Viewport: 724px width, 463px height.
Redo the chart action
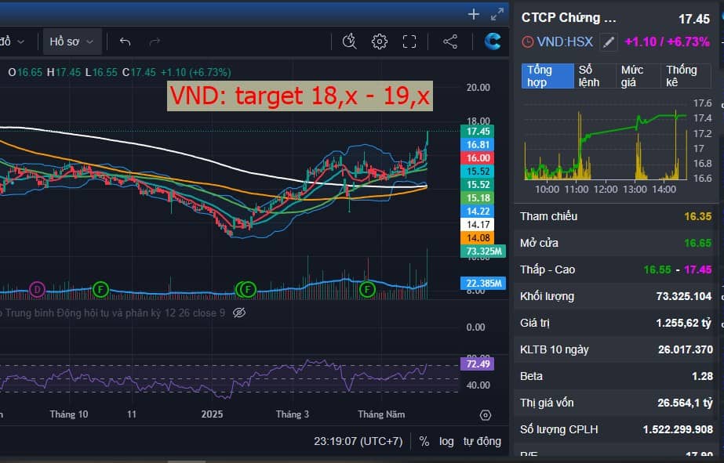coord(155,42)
